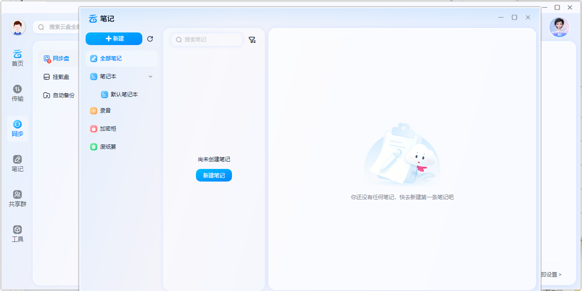
Task: Go to 首页 in the cloud drive sidebar
Action: coord(18,58)
